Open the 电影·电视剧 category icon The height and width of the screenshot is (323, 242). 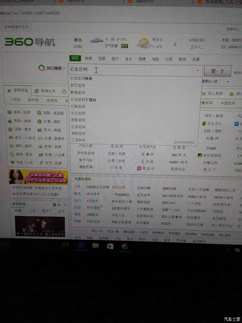[39, 113]
